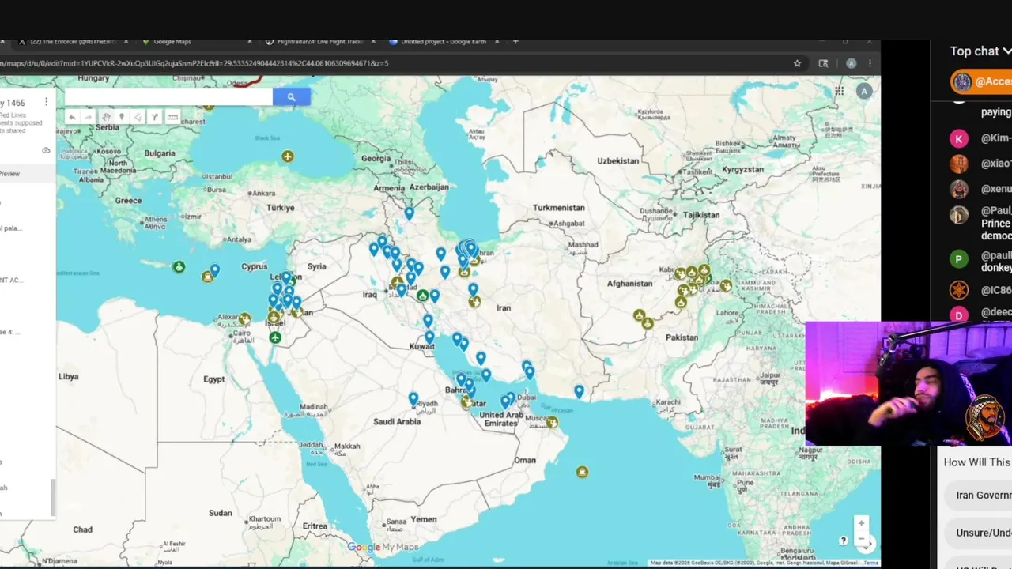Click the ship marker in the Arabian Sea
1012x569 pixels.
point(583,472)
